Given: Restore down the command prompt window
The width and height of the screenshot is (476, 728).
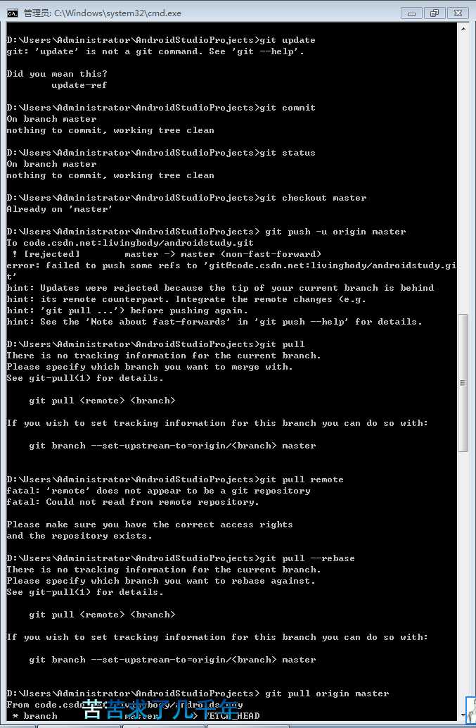Looking at the screenshot, I should coord(435,13).
